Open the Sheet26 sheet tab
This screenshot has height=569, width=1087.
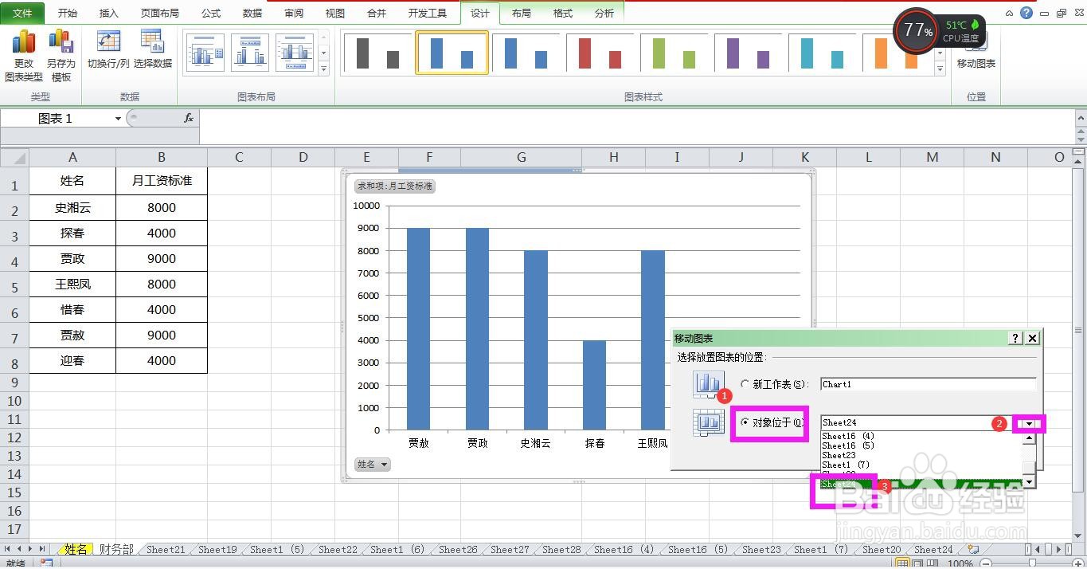click(x=458, y=549)
